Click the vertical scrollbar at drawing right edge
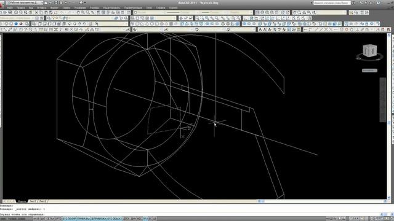The width and height of the screenshot is (394, 221). (389, 117)
